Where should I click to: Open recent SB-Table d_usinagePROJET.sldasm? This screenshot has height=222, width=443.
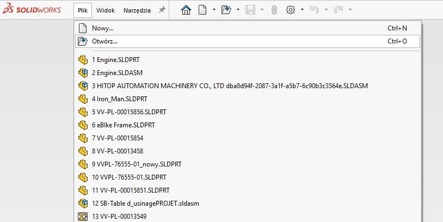(248, 203)
